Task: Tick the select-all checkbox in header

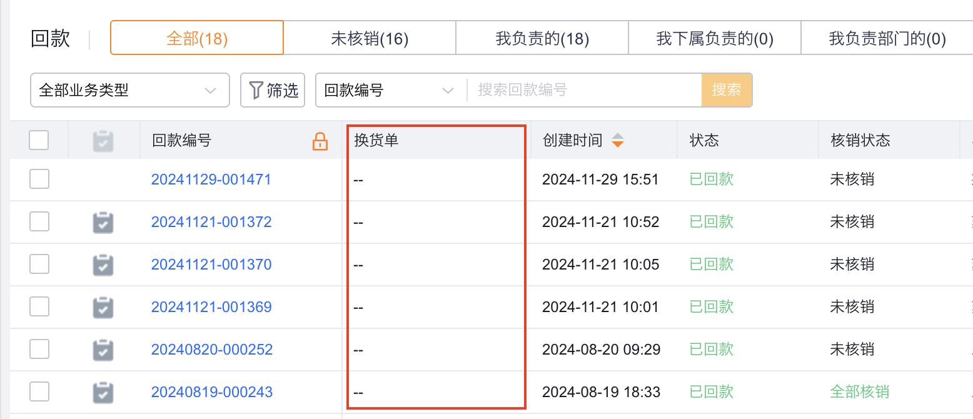Action: pos(39,140)
